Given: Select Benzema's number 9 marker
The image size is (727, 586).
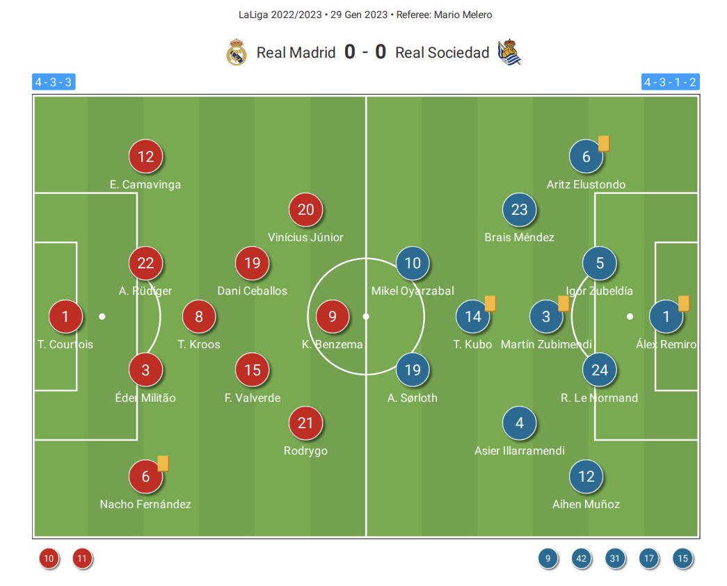Looking at the screenshot, I should pyautogui.click(x=333, y=316).
